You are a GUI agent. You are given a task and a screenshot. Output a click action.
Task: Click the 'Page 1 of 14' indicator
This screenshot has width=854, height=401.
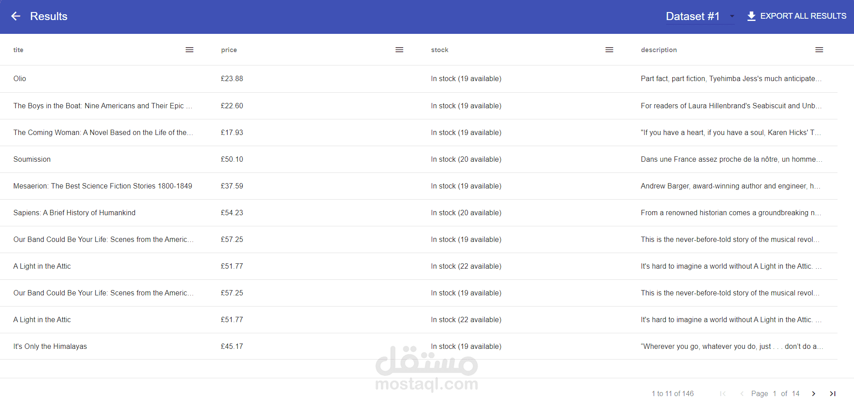click(775, 393)
